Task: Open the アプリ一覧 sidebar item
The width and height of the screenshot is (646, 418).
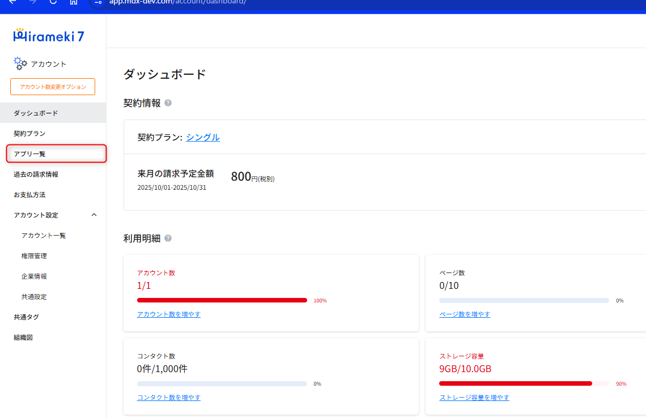Action: coord(29,154)
